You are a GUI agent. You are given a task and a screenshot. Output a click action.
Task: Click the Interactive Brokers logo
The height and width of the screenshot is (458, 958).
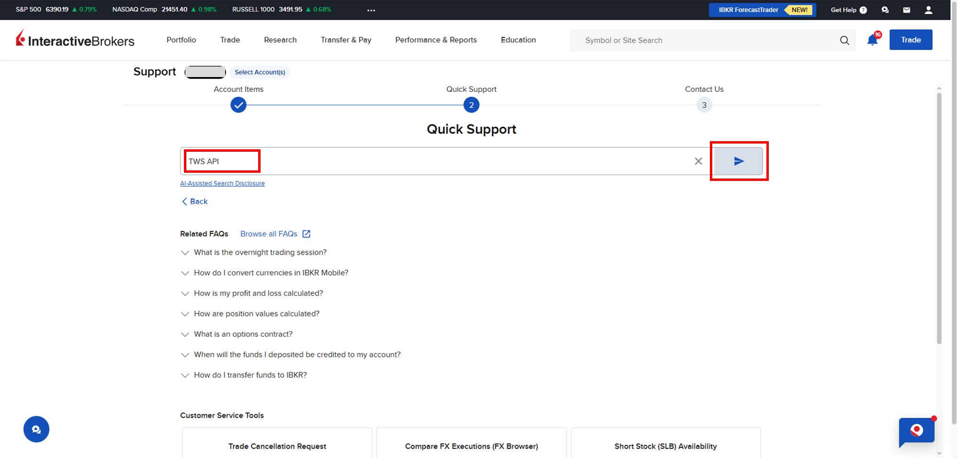(75, 40)
